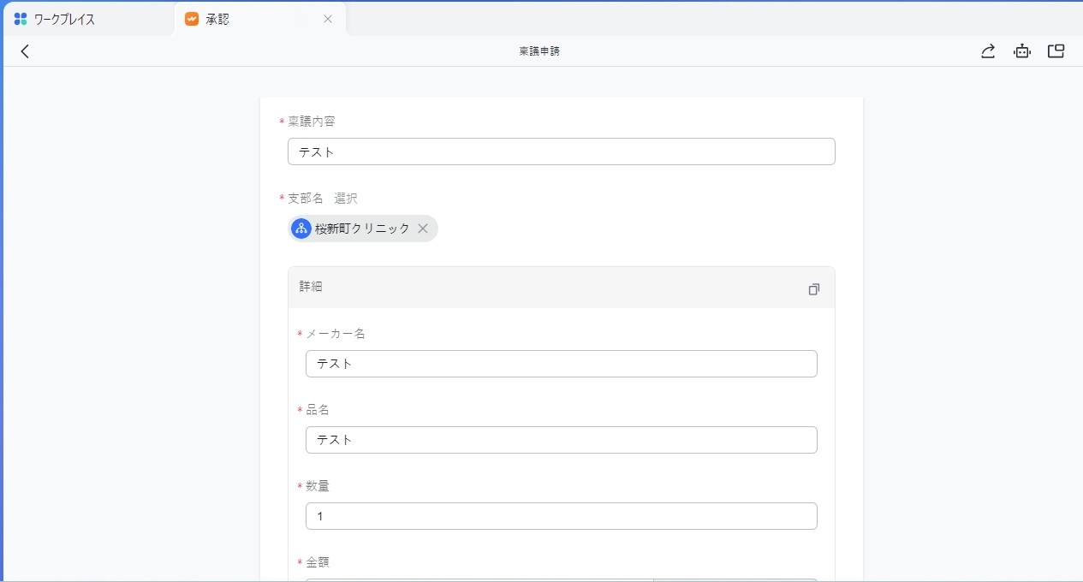Select the 承認 tab
1083x582 pixels.
point(259,19)
